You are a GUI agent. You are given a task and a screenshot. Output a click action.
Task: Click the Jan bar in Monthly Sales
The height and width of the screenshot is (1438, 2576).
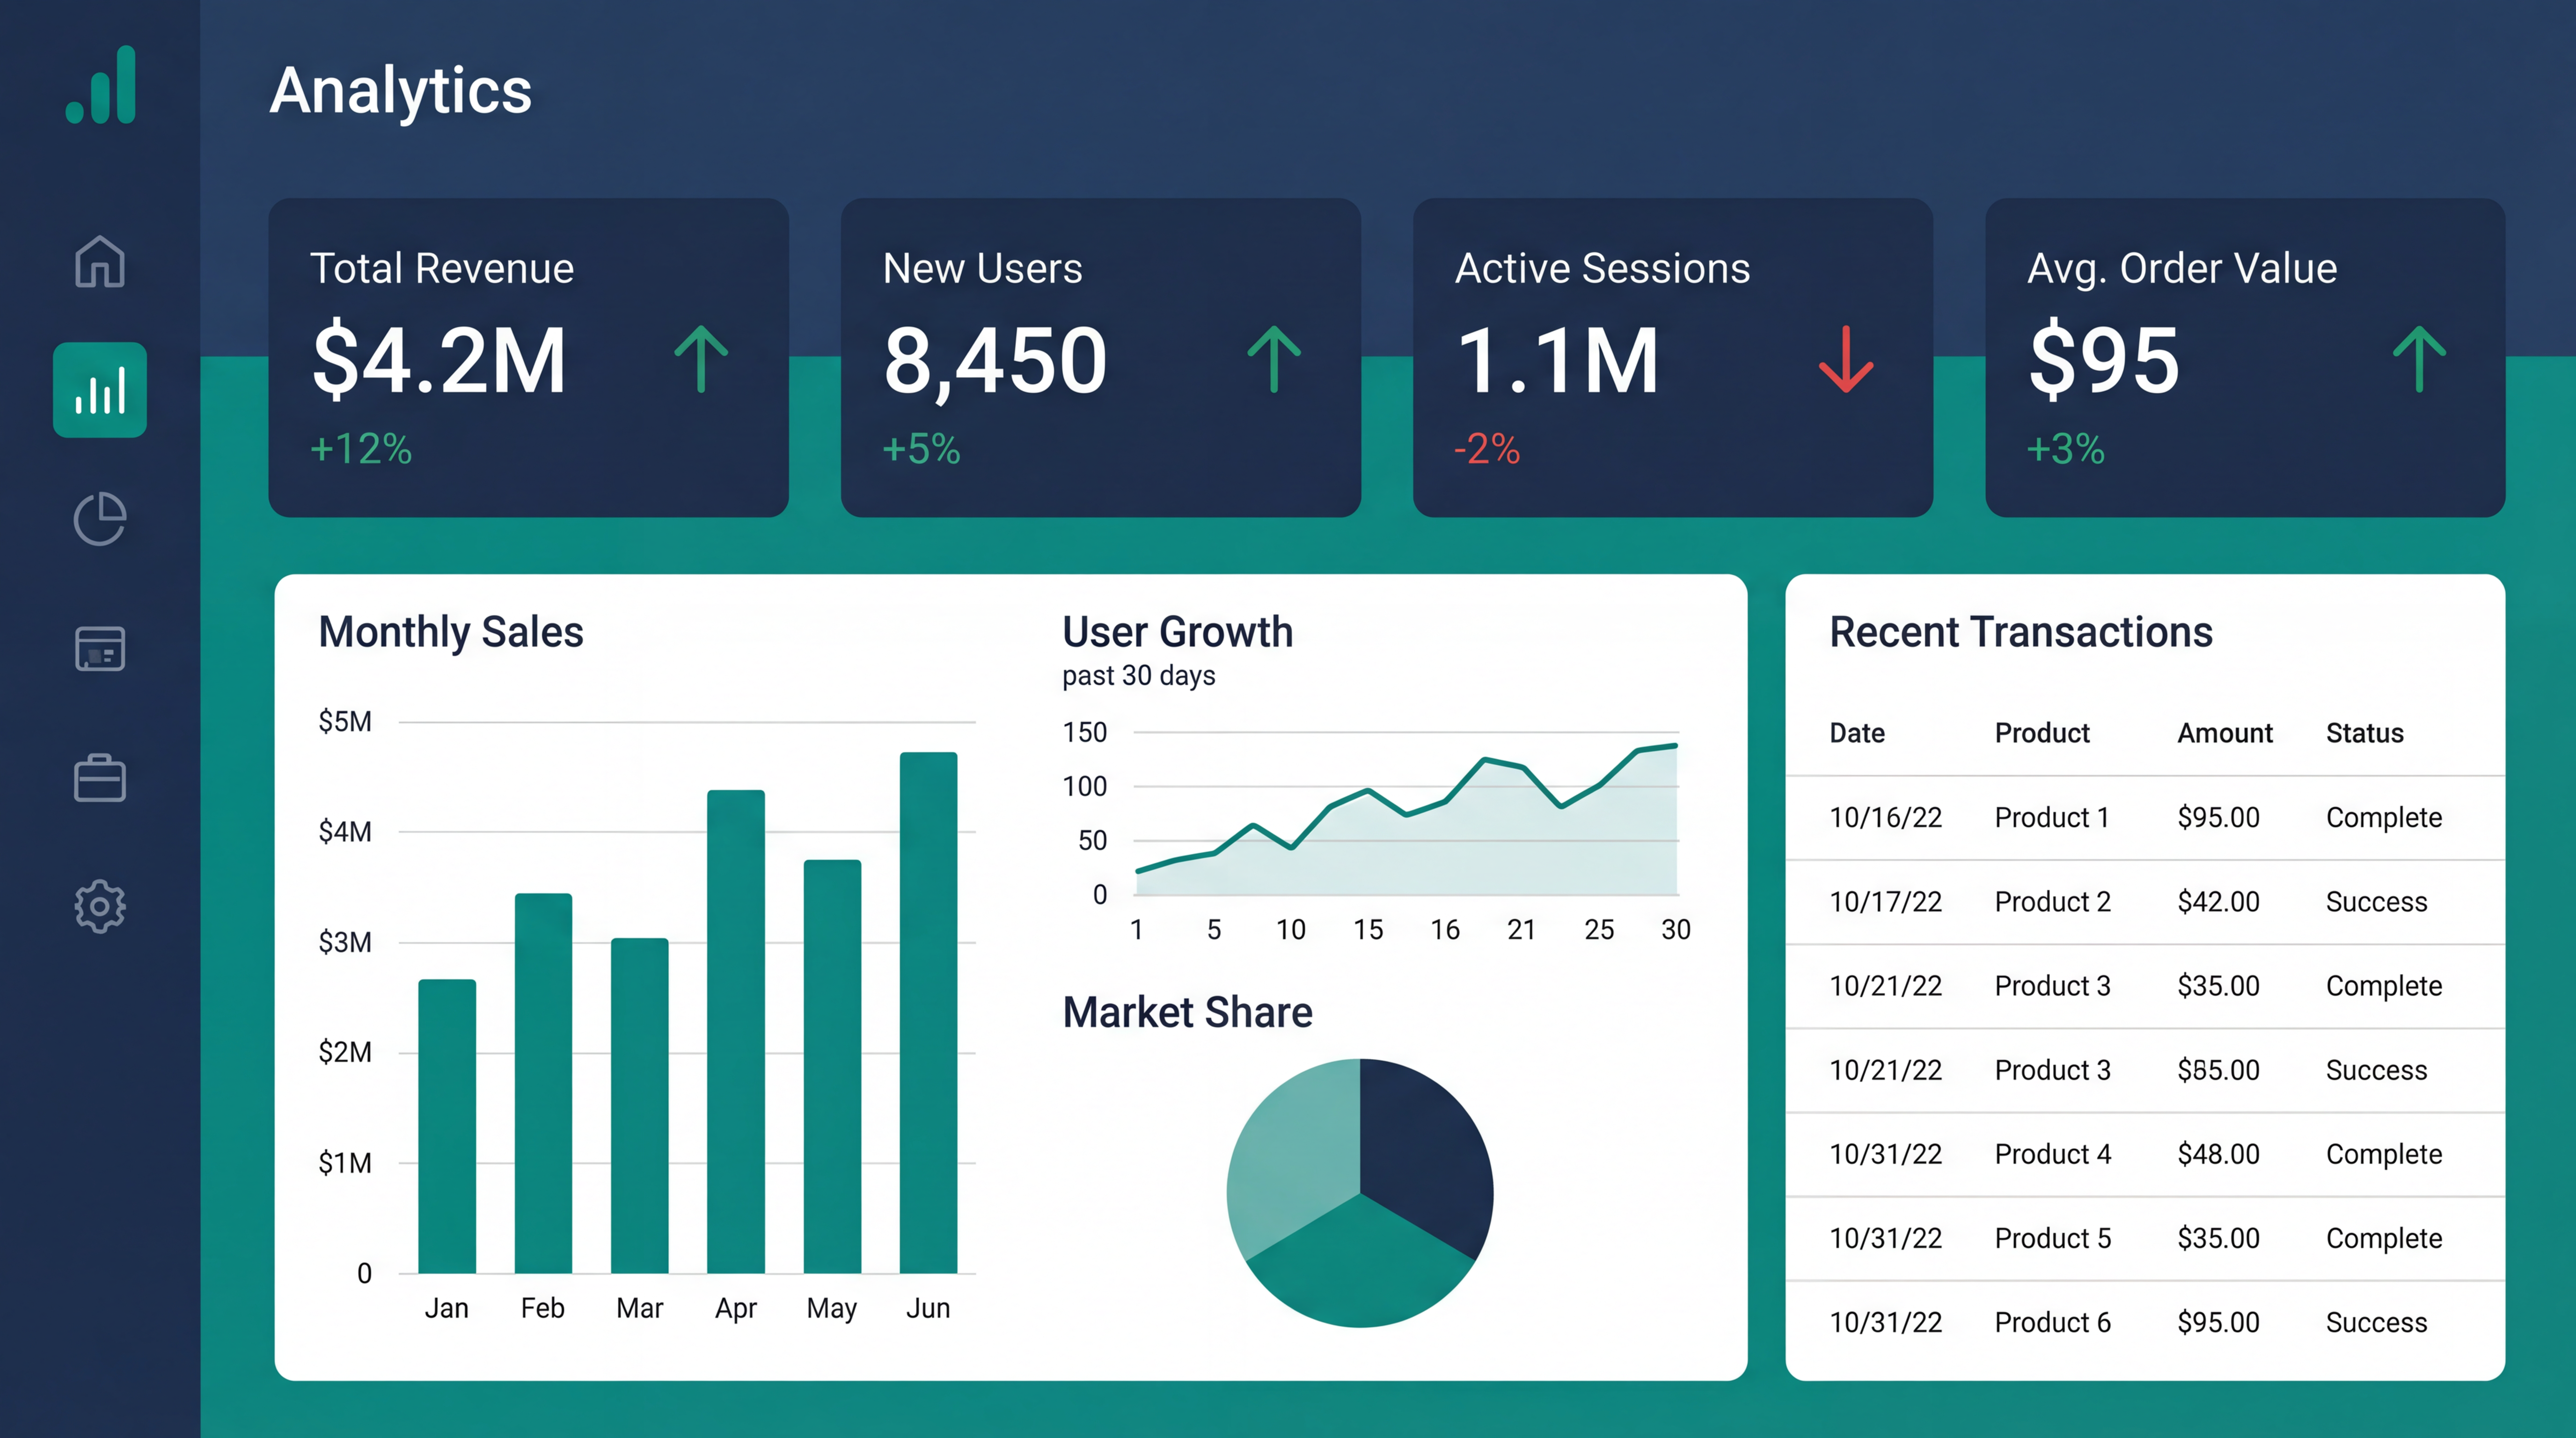click(x=447, y=1126)
